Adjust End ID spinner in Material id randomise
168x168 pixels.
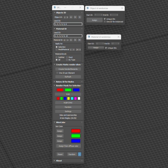119,43
